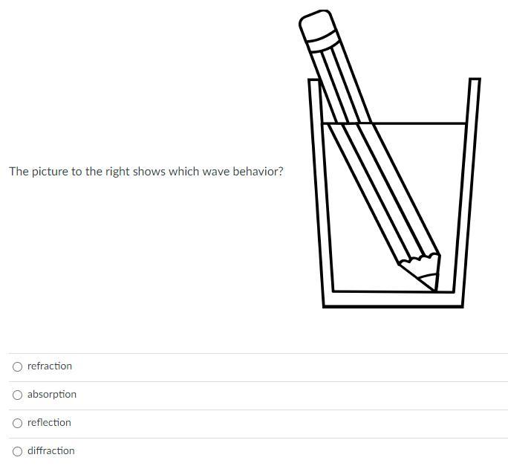Click the left rim of the glass
Screen dimensions: 508x469
coord(314,82)
